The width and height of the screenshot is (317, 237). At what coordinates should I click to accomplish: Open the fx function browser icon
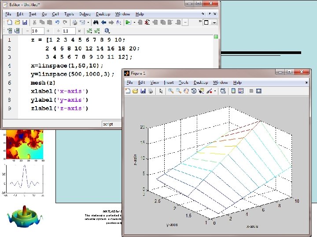[x=119, y=22]
